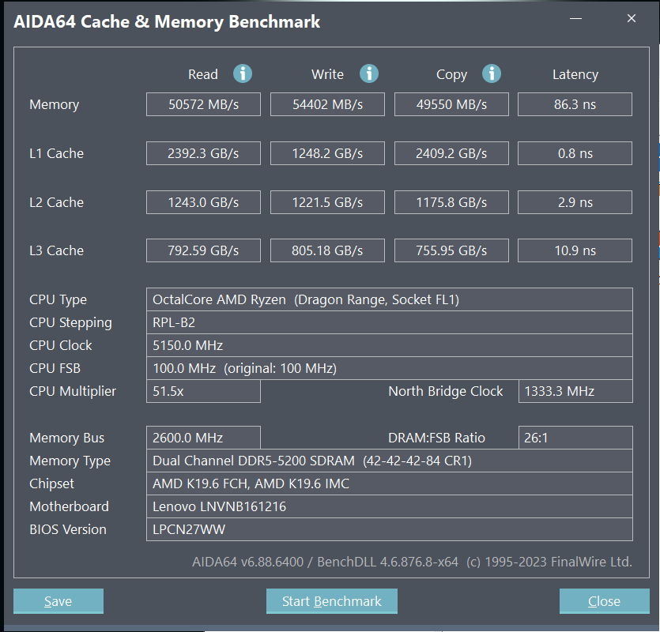Screen dimensions: 660x632
Task: Click the L2 Cache row label
Action: tap(56, 202)
